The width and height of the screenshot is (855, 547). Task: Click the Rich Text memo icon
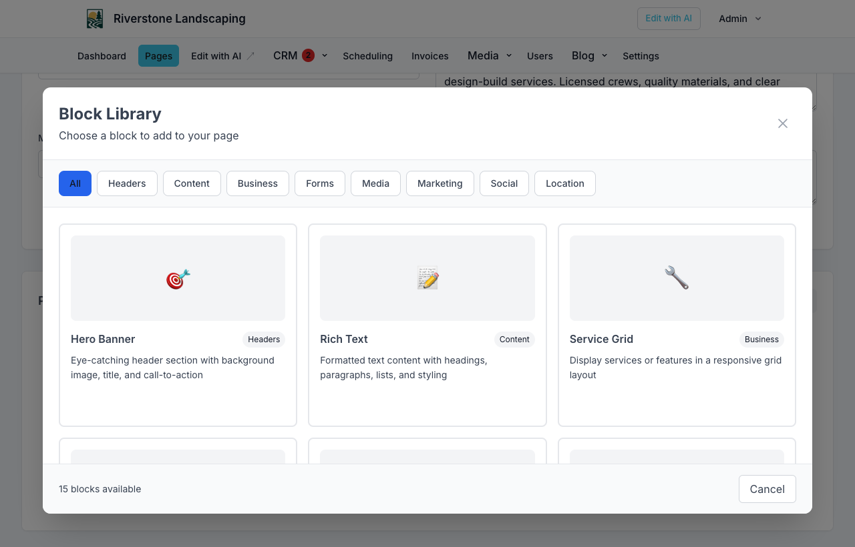[427, 278]
